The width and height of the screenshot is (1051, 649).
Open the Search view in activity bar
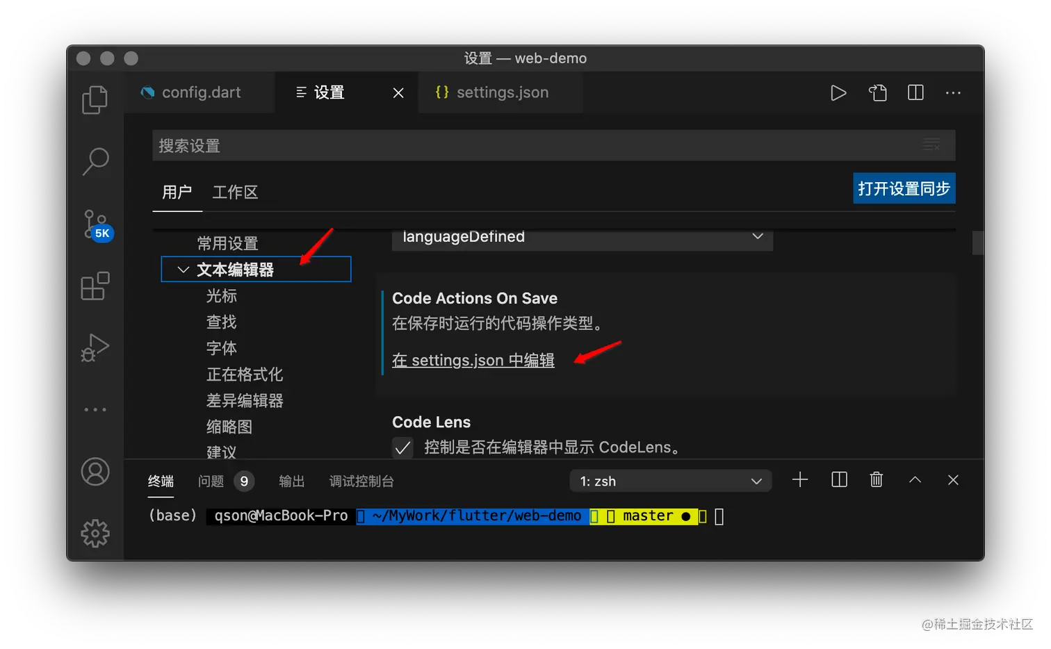pos(95,161)
